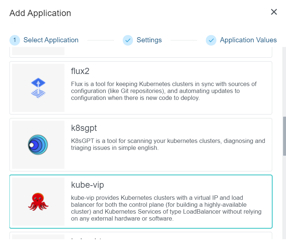286x245 pixels.
Task: Click the step 1 number circle
Action: tap(15, 40)
